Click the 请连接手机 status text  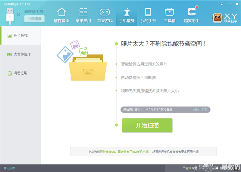click(x=34, y=12)
